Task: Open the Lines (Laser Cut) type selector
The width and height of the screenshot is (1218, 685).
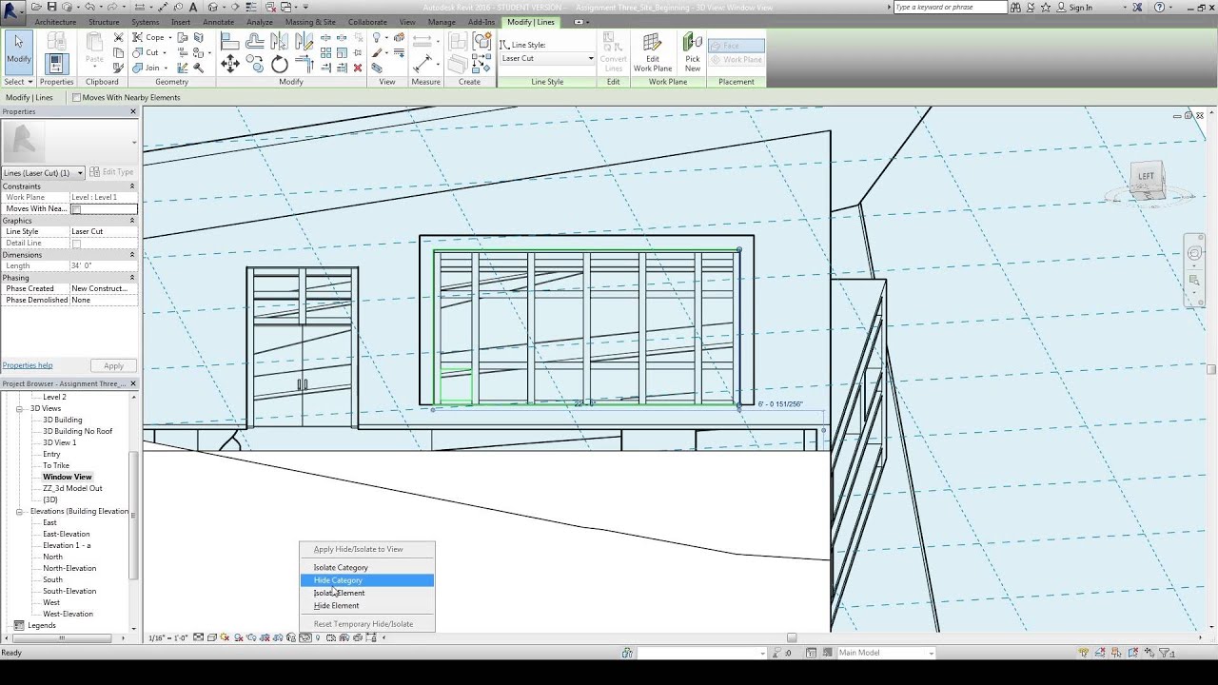Action: (x=44, y=173)
